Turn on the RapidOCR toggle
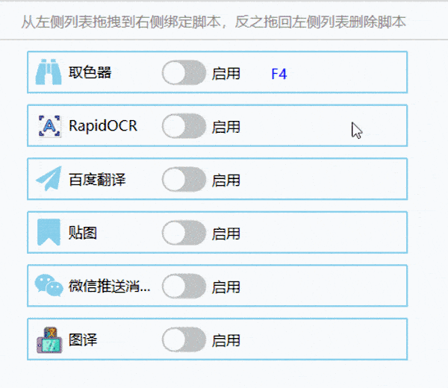 point(184,126)
